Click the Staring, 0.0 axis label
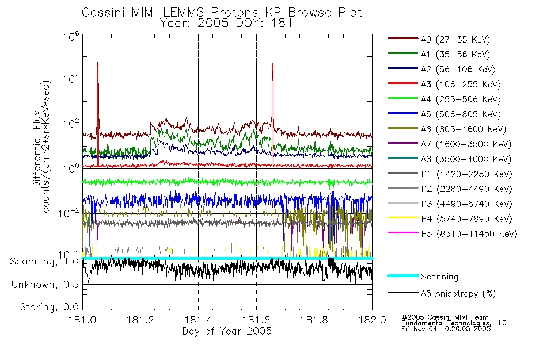This screenshot has height=345, width=547. click(x=50, y=307)
